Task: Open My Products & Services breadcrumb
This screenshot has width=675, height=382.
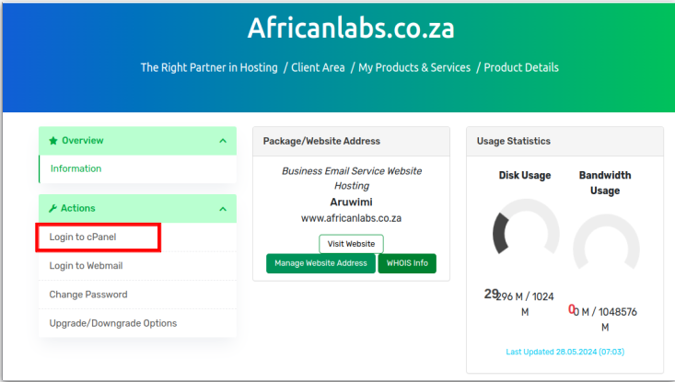Action: point(414,67)
